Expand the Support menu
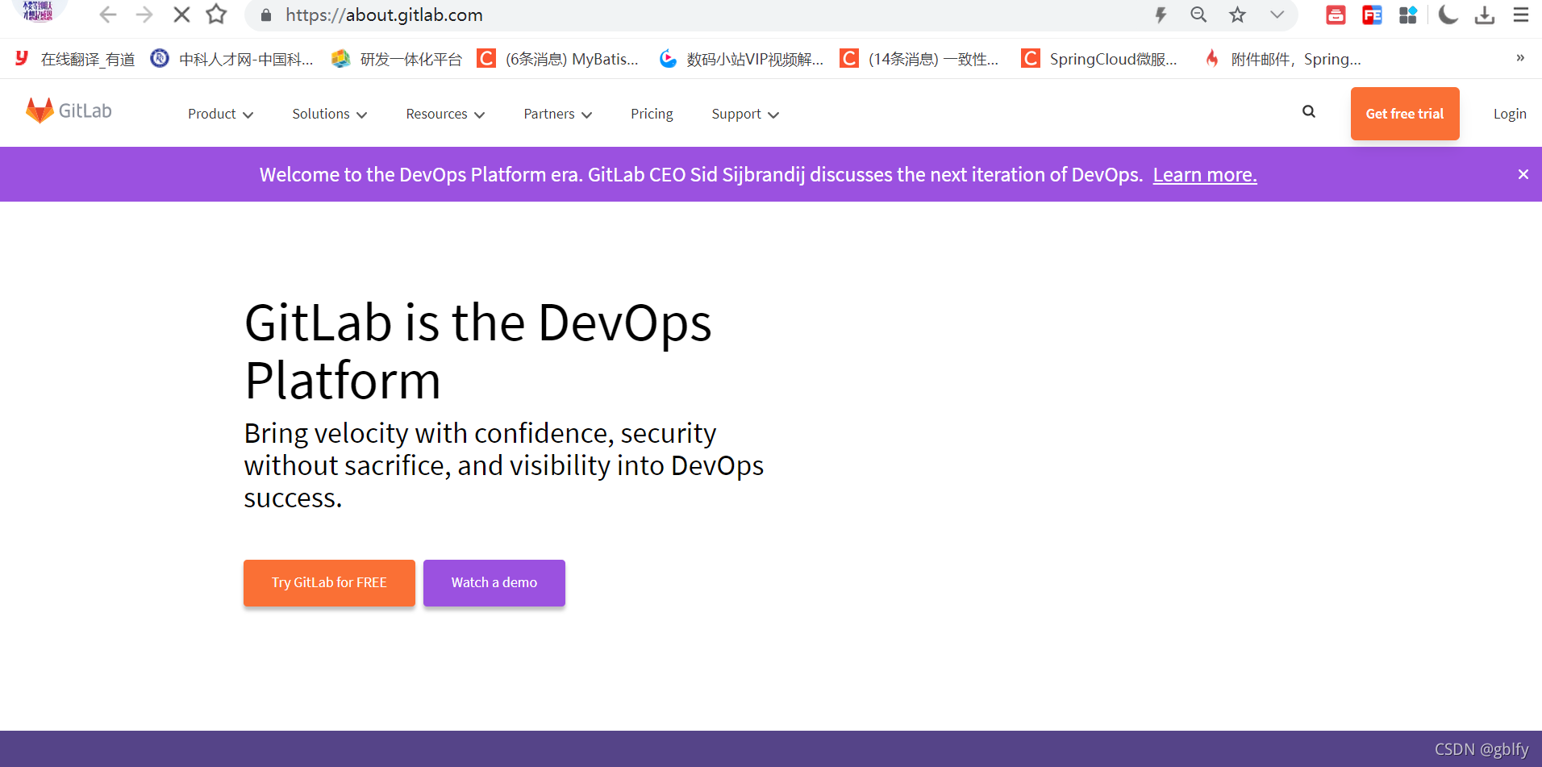This screenshot has width=1542, height=767. pos(745,114)
